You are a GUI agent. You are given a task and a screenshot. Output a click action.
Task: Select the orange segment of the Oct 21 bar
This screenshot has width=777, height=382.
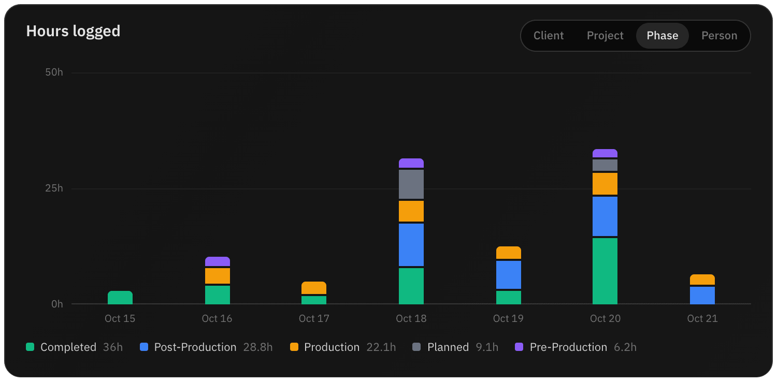click(702, 280)
